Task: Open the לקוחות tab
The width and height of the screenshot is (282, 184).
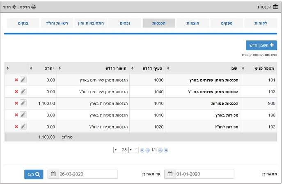Action: 261,23
